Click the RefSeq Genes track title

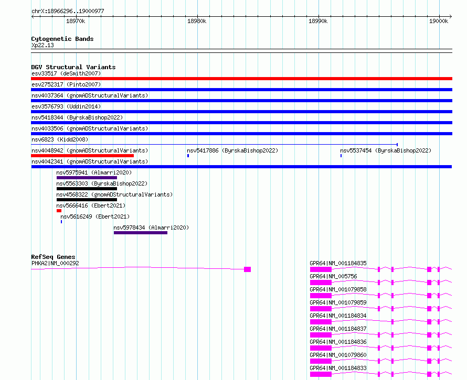(x=53, y=257)
